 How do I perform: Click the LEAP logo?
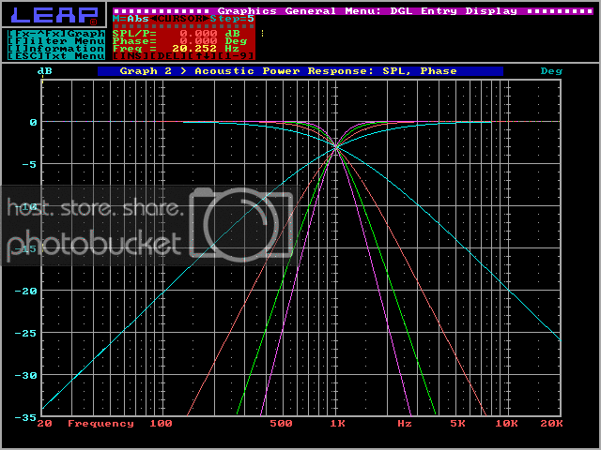54,15
